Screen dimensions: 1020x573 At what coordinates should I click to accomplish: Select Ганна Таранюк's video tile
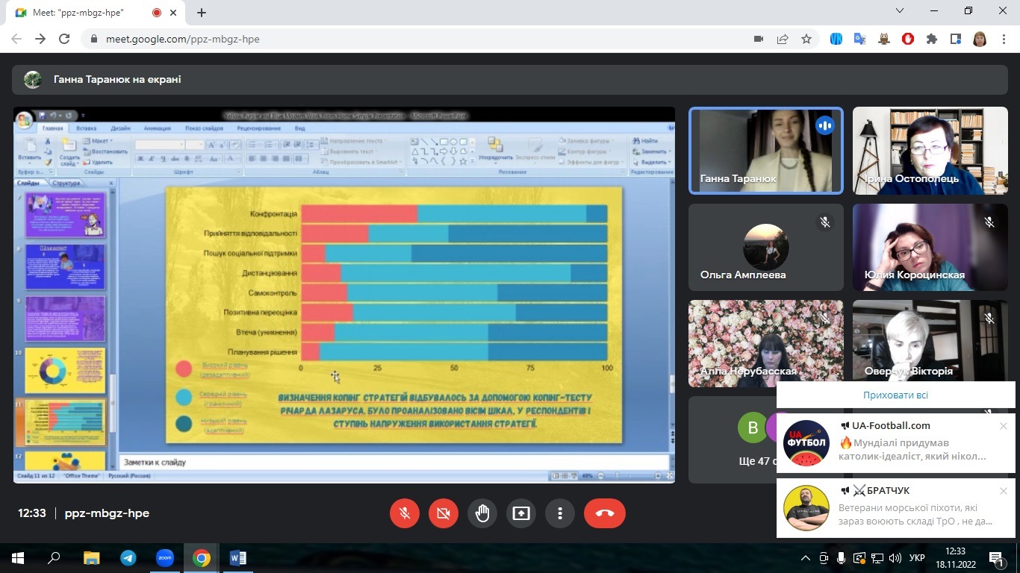tap(766, 151)
